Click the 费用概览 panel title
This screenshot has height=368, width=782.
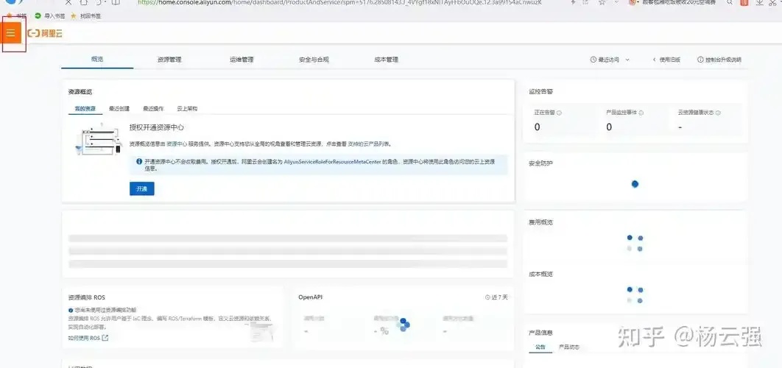[x=540, y=222]
